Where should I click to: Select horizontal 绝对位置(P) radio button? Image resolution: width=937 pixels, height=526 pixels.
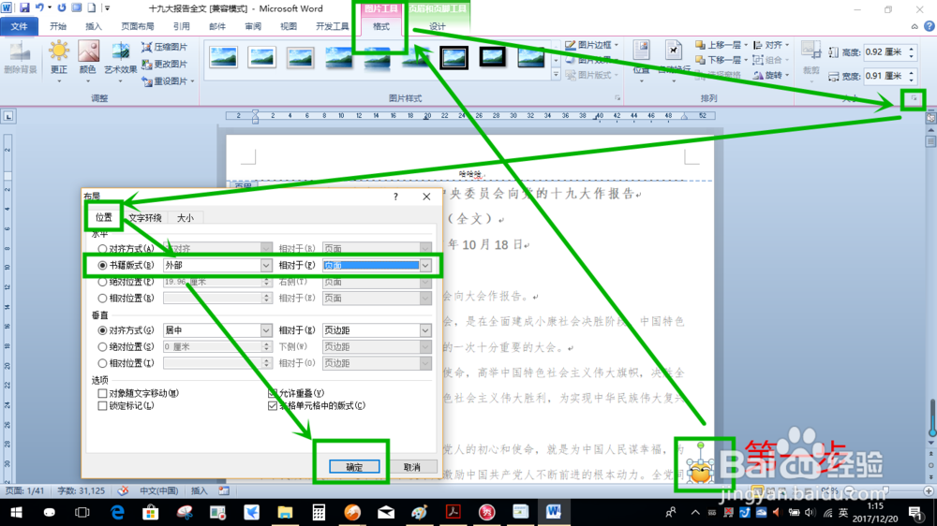click(102, 282)
